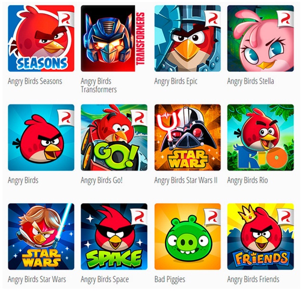Viewport: 302px width, 292px height.
Task: Follow the "Angry Birds Transformers" title link
Action: point(99,85)
